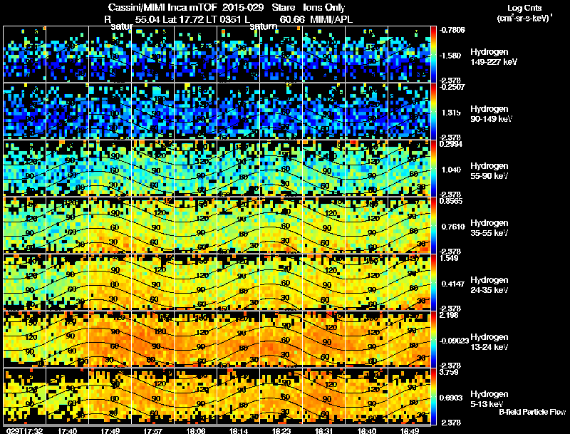Select the 'Hydrogen 13-24 keV' label

click(489, 342)
